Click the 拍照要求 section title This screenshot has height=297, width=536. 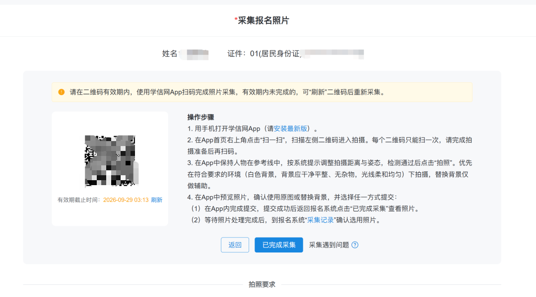[262, 285]
